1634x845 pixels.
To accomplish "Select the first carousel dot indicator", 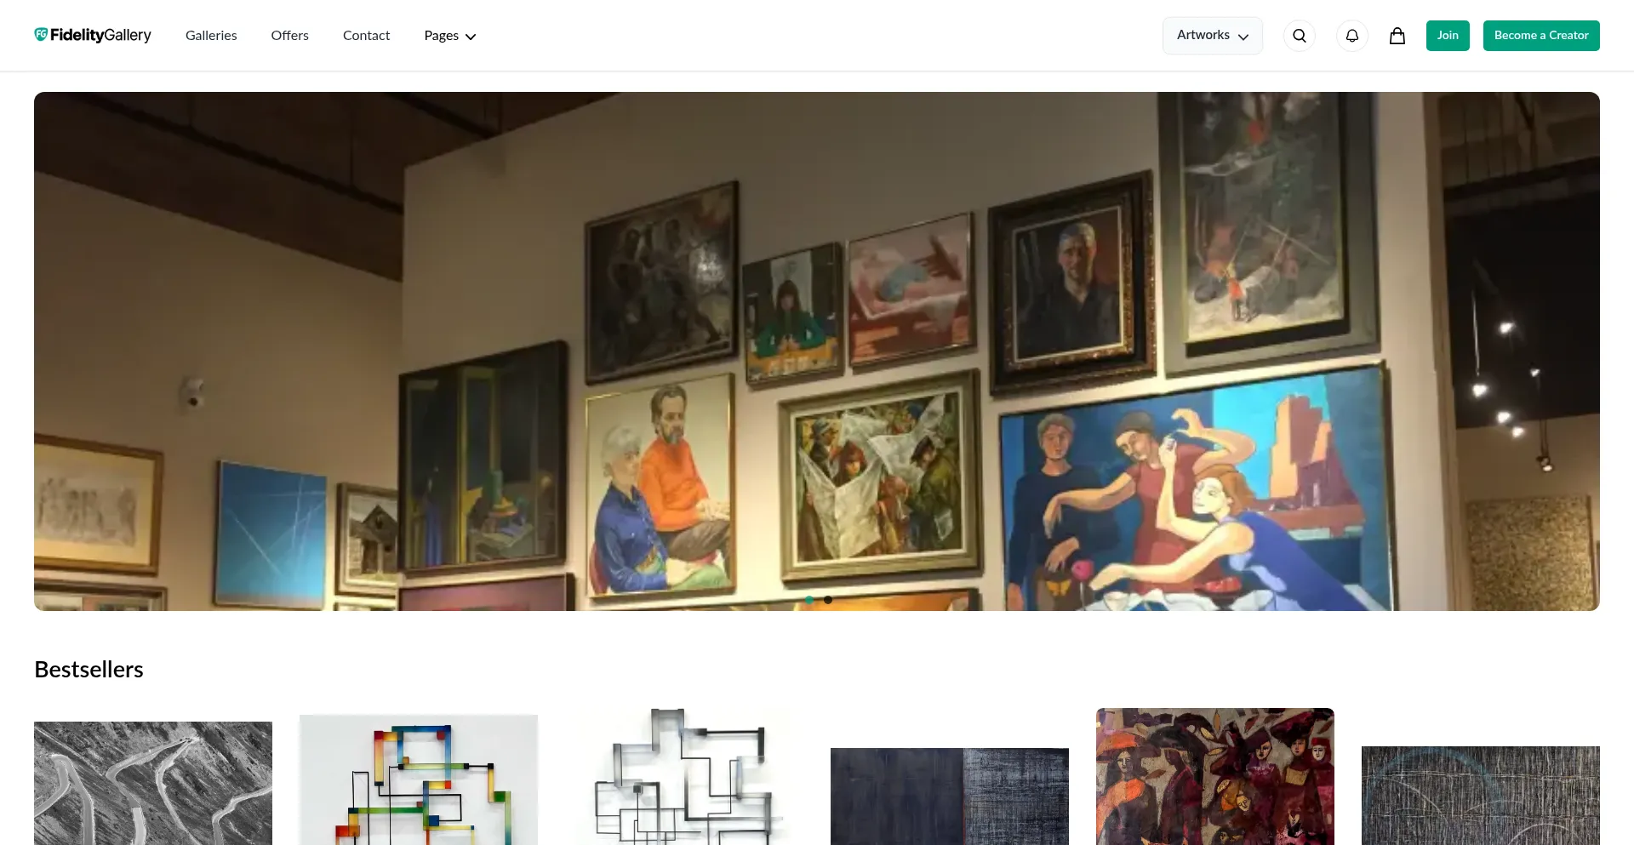I will tap(809, 600).
